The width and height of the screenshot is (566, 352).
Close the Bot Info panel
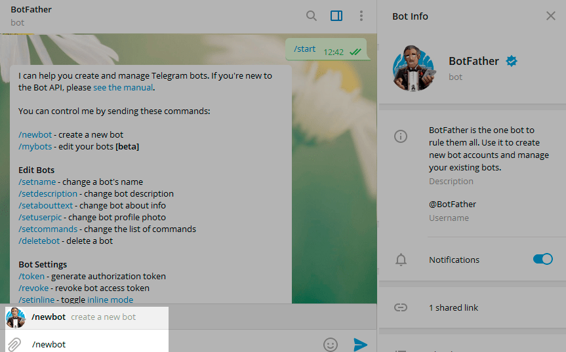550,16
